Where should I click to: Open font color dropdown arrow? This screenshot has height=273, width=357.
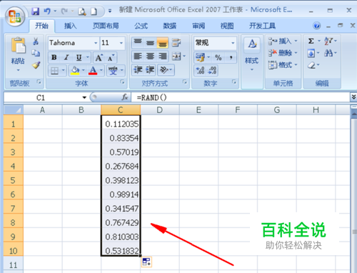[x=101, y=70]
